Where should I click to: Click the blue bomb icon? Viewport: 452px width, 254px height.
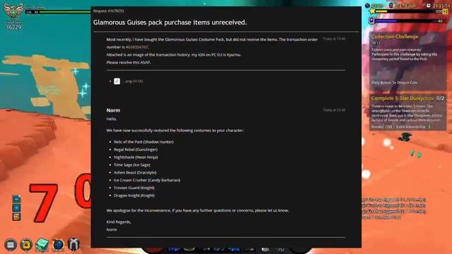pyautogui.click(x=58, y=245)
